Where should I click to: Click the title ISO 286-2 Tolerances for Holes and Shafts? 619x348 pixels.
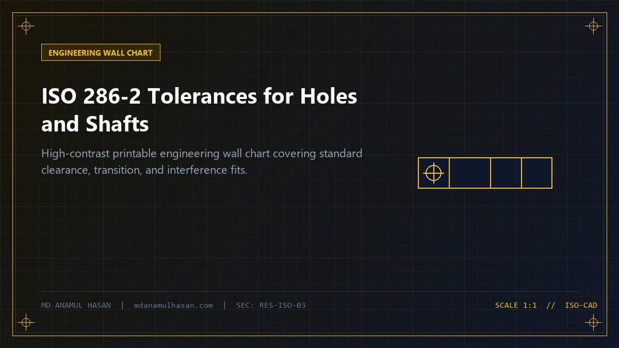(x=199, y=110)
